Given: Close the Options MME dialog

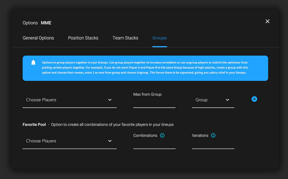Looking at the screenshot, I should tap(267, 21).
